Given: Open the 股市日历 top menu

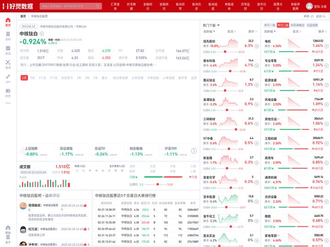Looking at the screenshot, I should (x=262, y=6).
